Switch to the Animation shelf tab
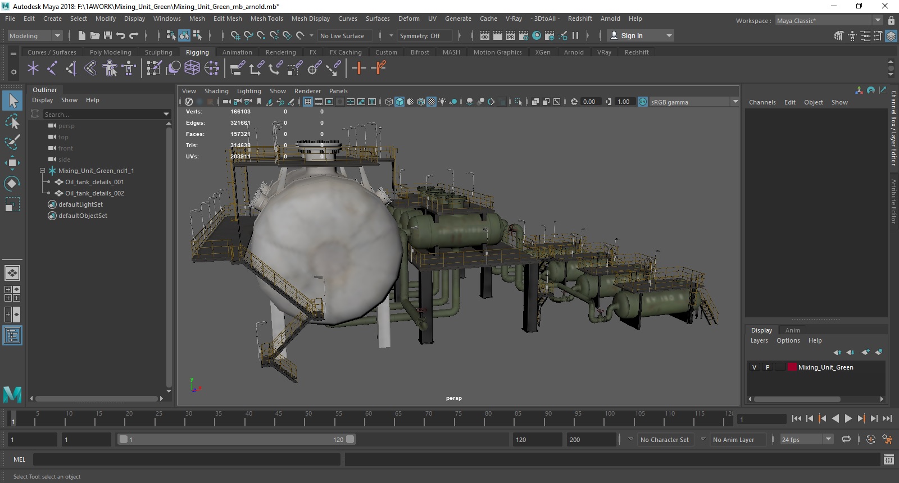Viewport: 899px width, 483px height. coord(237,52)
